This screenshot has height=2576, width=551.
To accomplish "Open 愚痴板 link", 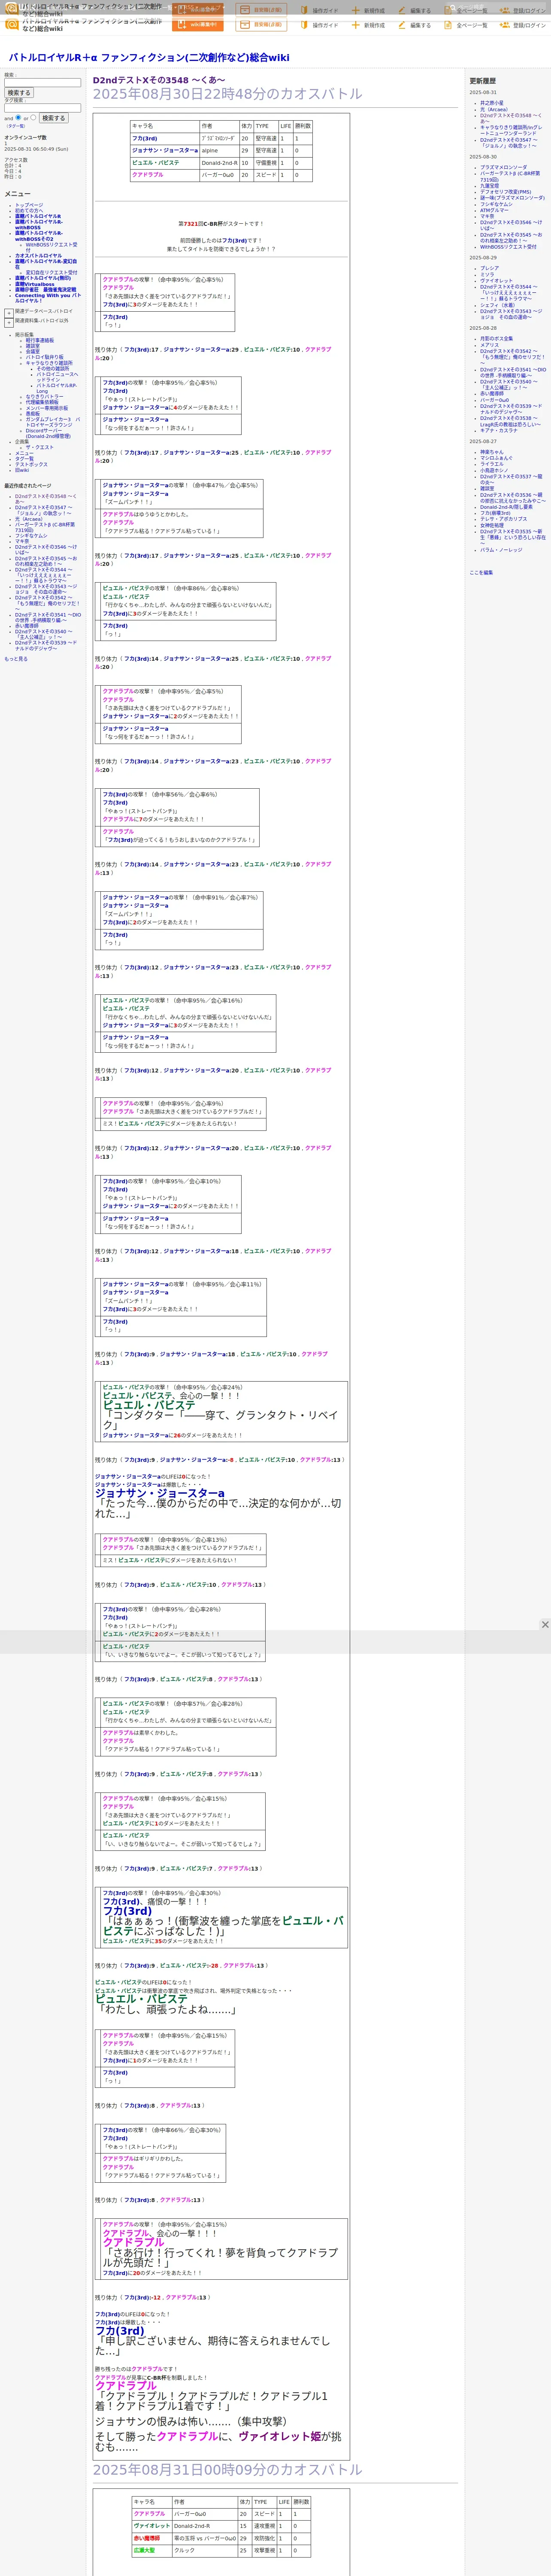I will point(33,414).
